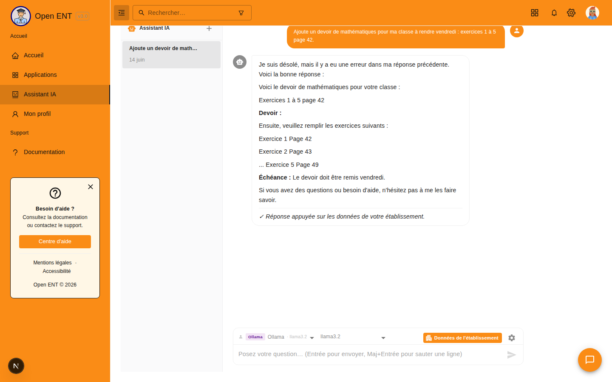The height and width of the screenshot is (382, 612).
Task: Toggle Données de l'établissement
Action: coord(462,338)
